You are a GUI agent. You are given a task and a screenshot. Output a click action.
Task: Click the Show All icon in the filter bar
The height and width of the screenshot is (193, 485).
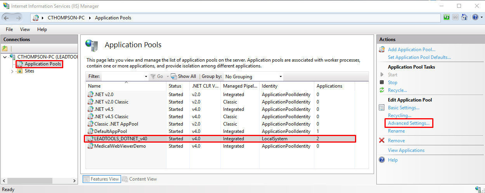coord(173,76)
